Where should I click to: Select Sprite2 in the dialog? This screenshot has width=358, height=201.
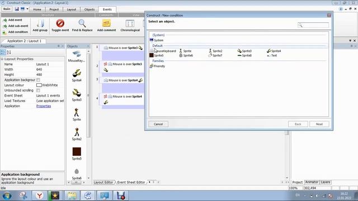click(215, 51)
